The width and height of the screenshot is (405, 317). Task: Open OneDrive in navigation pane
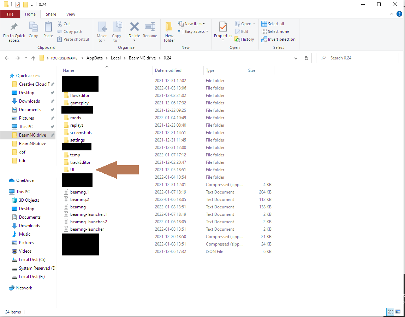(25, 180)
